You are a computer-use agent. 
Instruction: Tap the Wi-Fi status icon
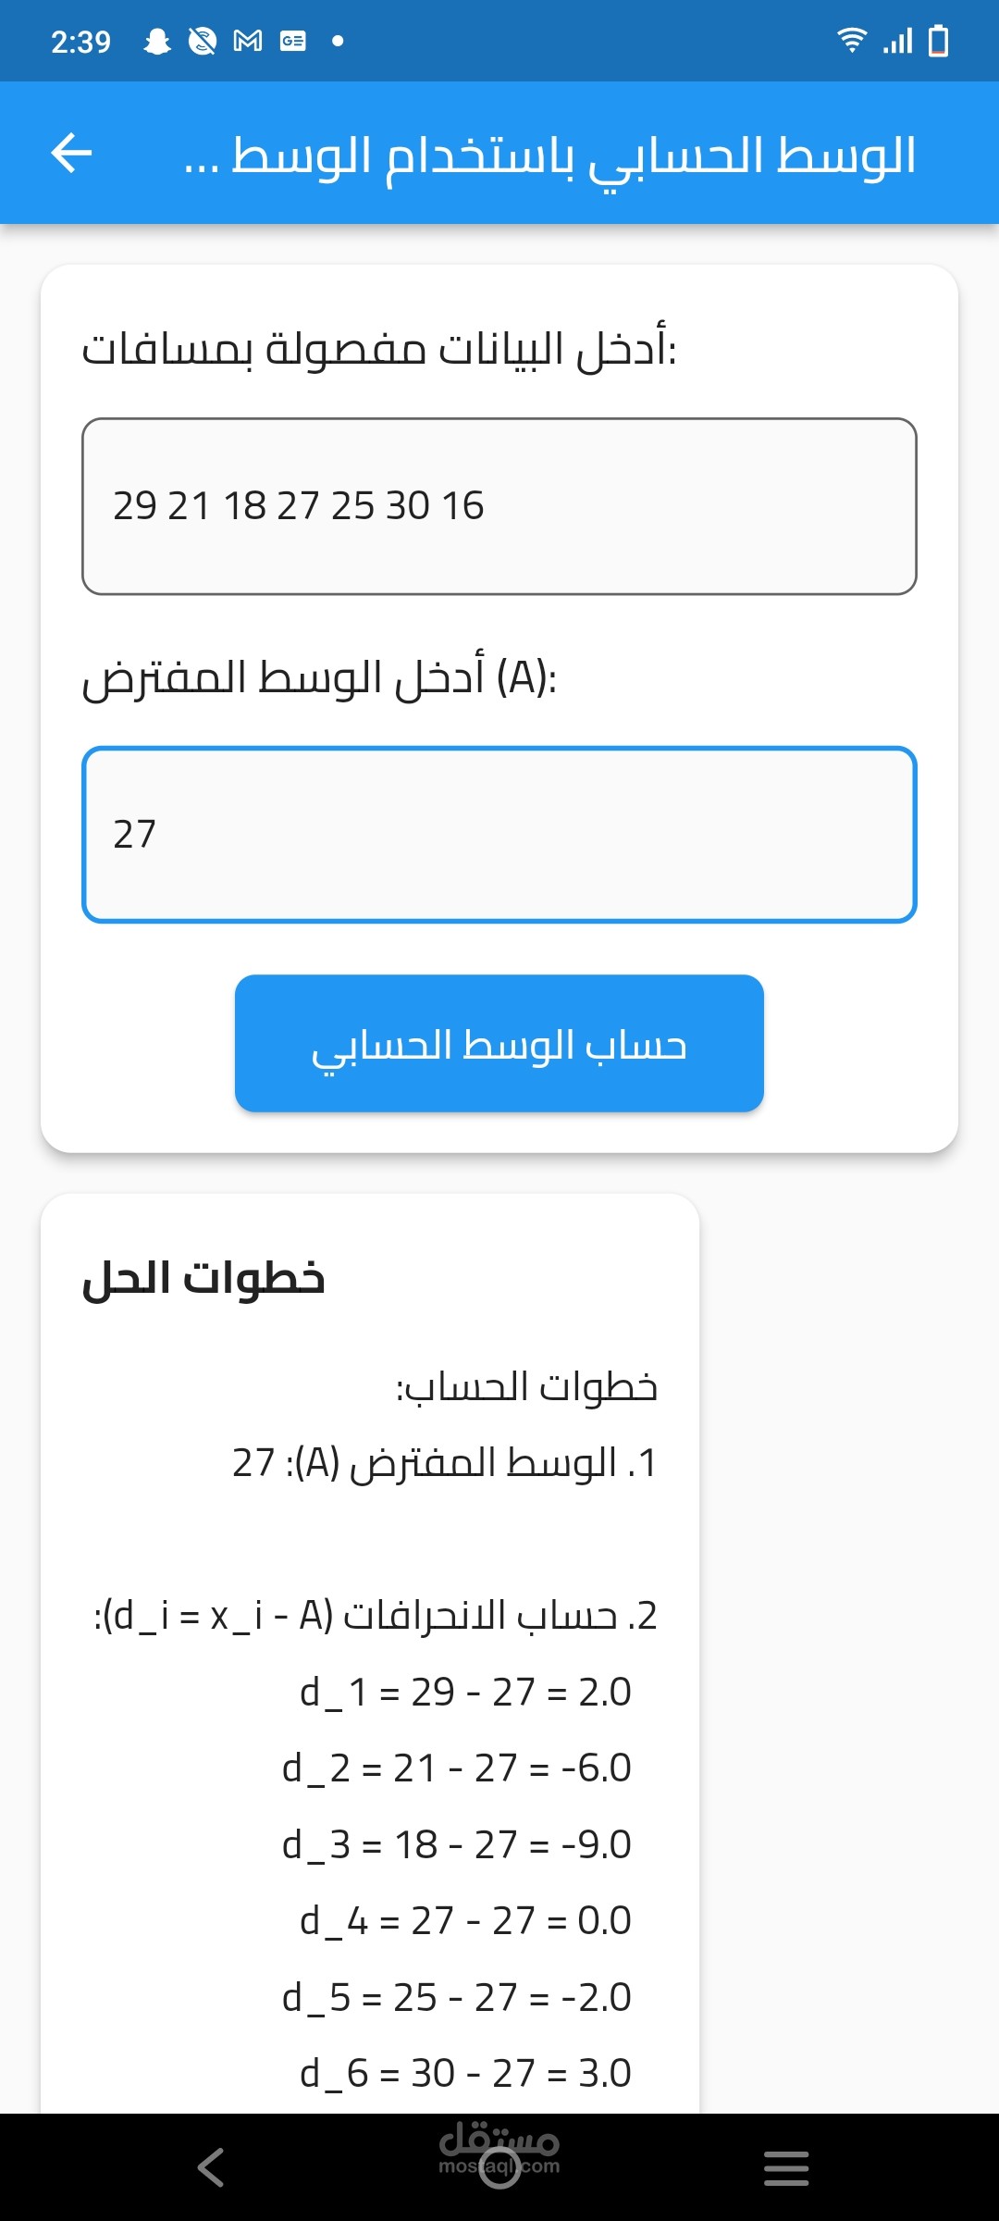(851, 41)
